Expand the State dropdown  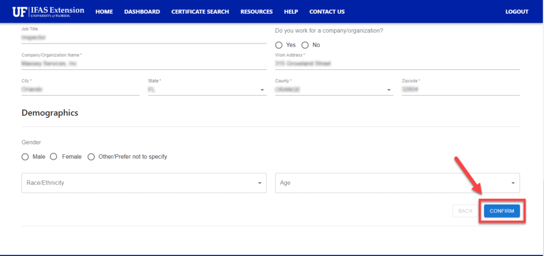click(207, 90)
